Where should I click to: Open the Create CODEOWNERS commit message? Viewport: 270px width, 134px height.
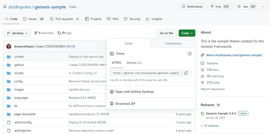pyautogui.click(x=50, y=47)
